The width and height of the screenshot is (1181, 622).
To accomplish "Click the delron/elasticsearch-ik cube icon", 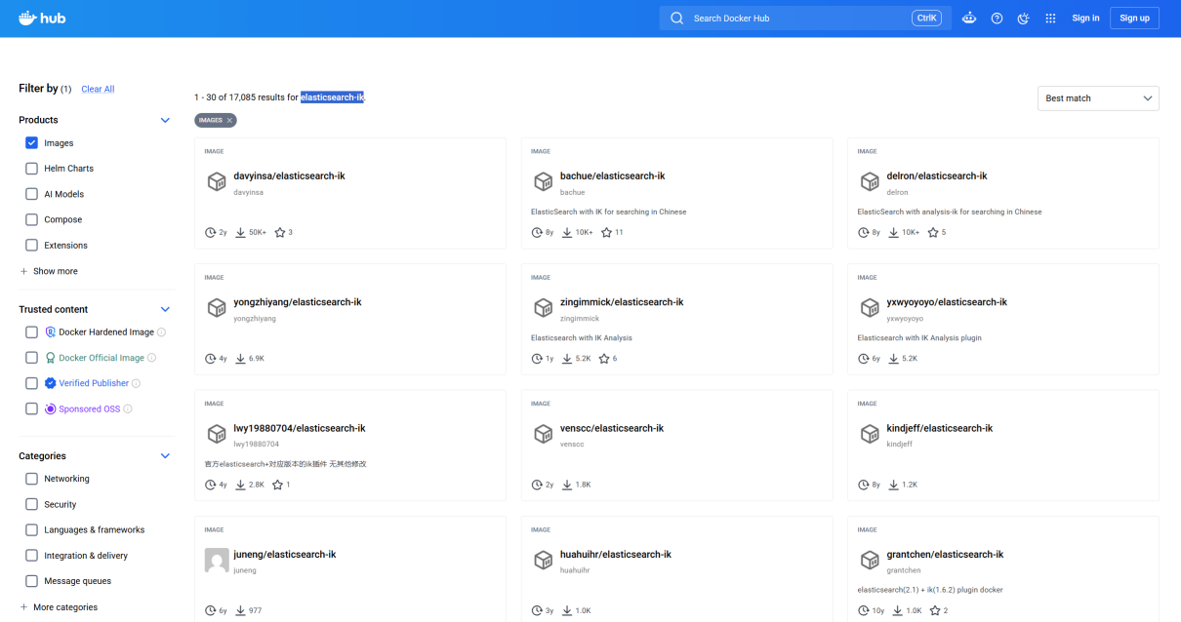I will [870, 182].
